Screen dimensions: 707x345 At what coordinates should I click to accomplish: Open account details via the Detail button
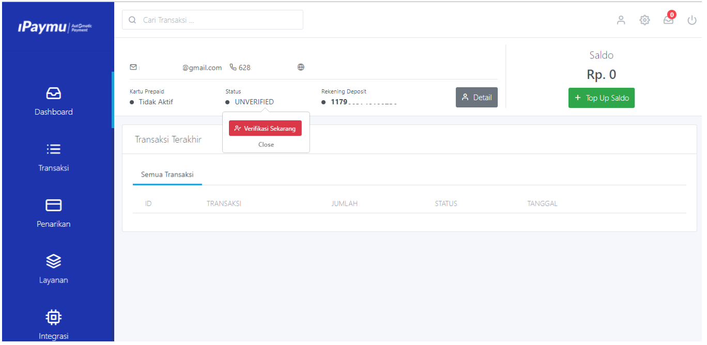(476, 97)
